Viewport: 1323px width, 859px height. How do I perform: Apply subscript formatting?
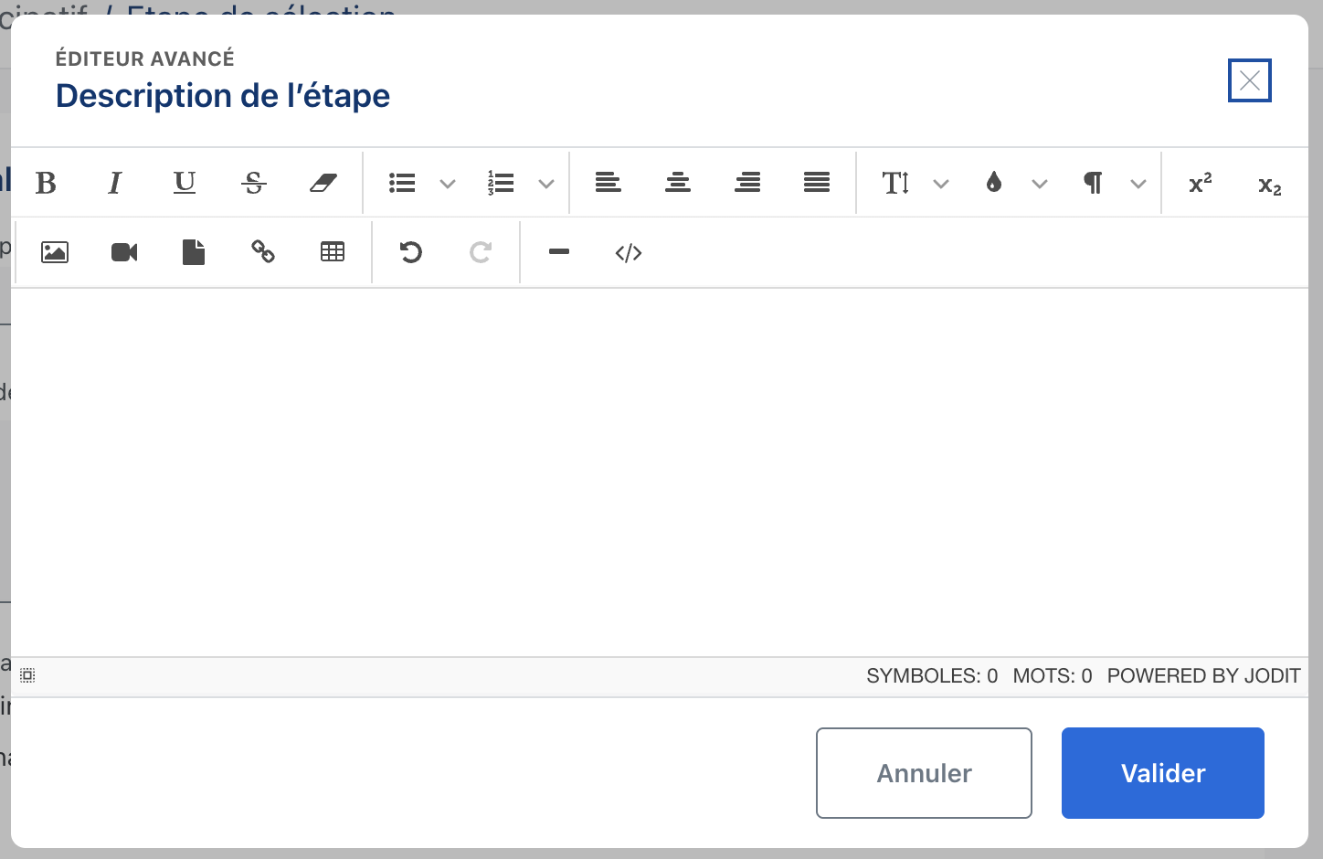[1270, 183]
